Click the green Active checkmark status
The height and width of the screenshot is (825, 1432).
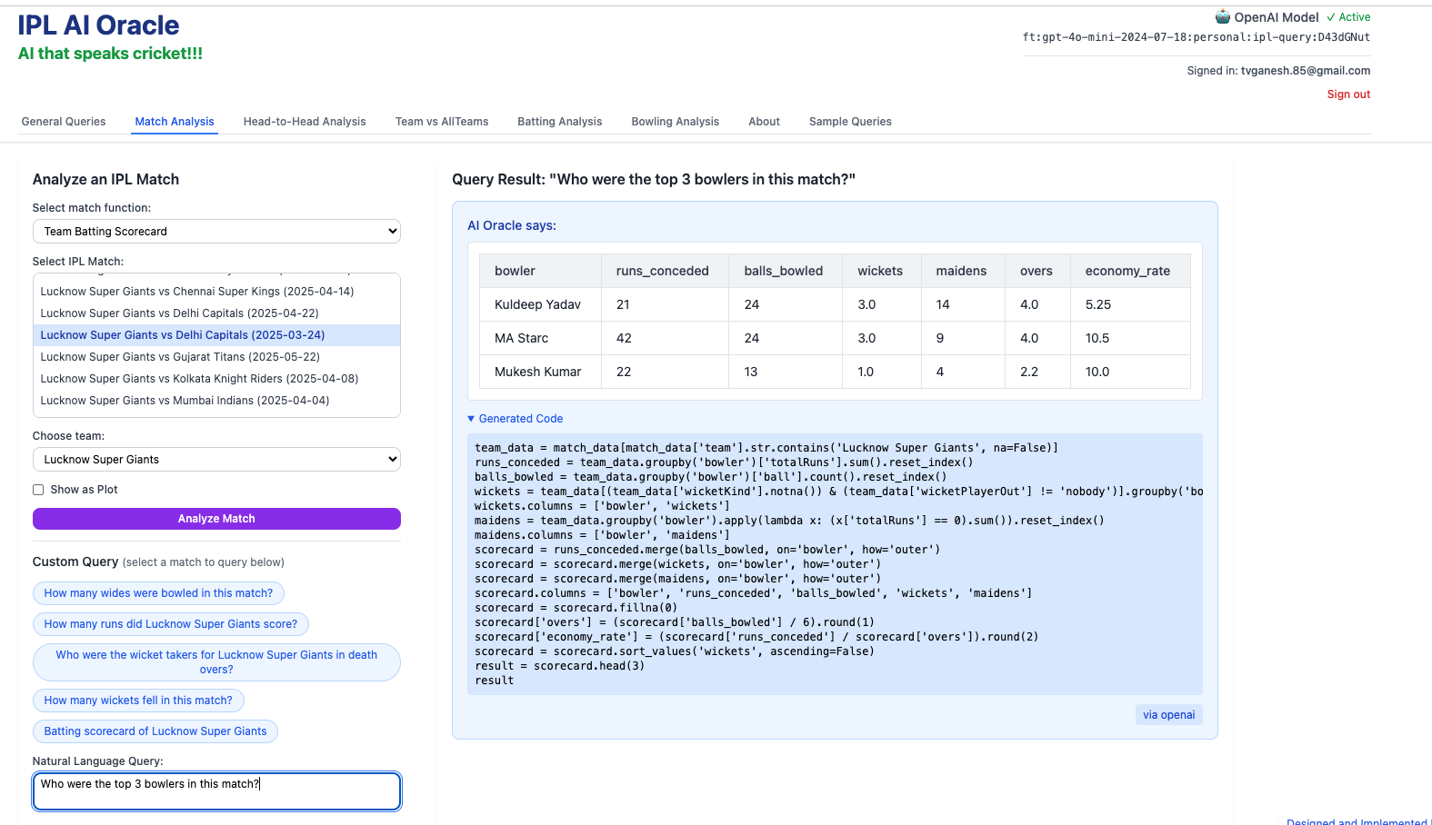[1347, 17]
